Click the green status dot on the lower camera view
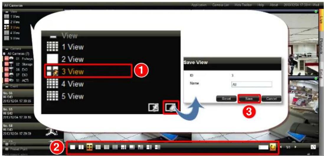This screenshot has height=156, width=324. click(316, 78)
